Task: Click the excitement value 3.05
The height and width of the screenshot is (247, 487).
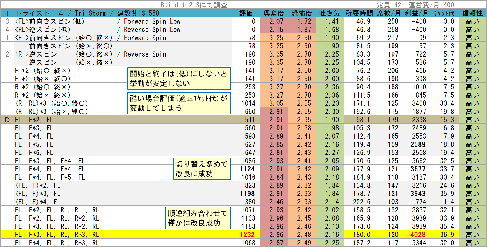Action: click(x=276, y=103)
